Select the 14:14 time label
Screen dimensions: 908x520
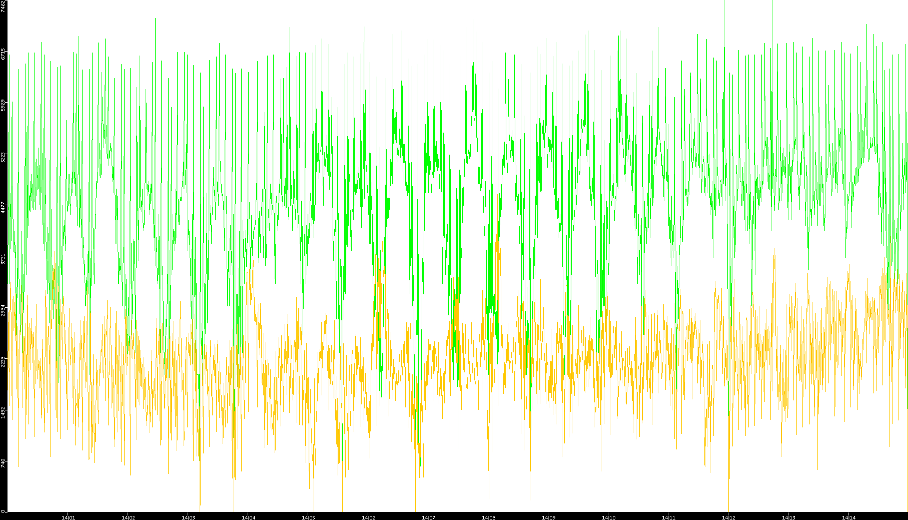[848, 517]
